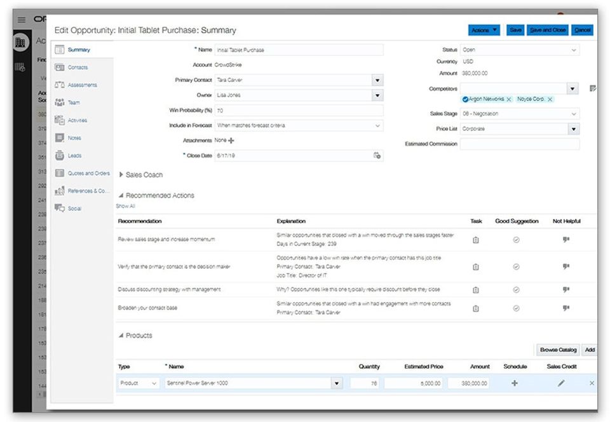Open the Primary Contact dropdown
Viewport: 610px width, 422px height.
(377, 81)
